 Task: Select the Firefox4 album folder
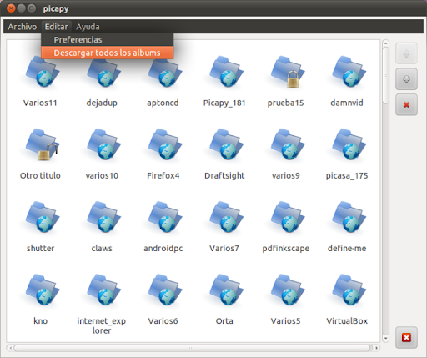point(164,144)
